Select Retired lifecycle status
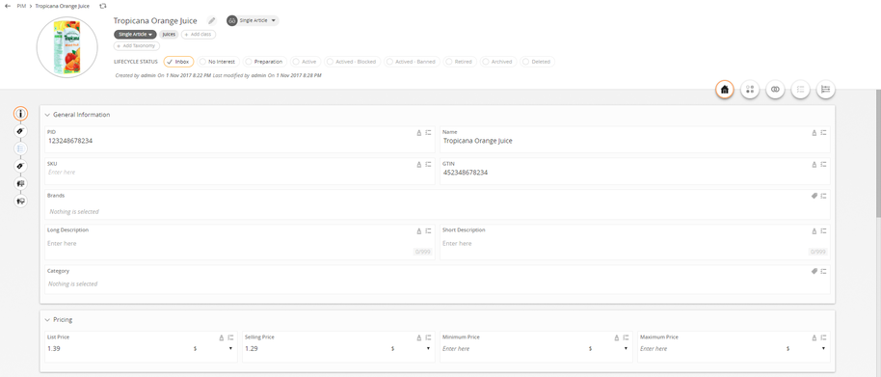Viewport: 881px width, 377px height. tap(460, 62)
